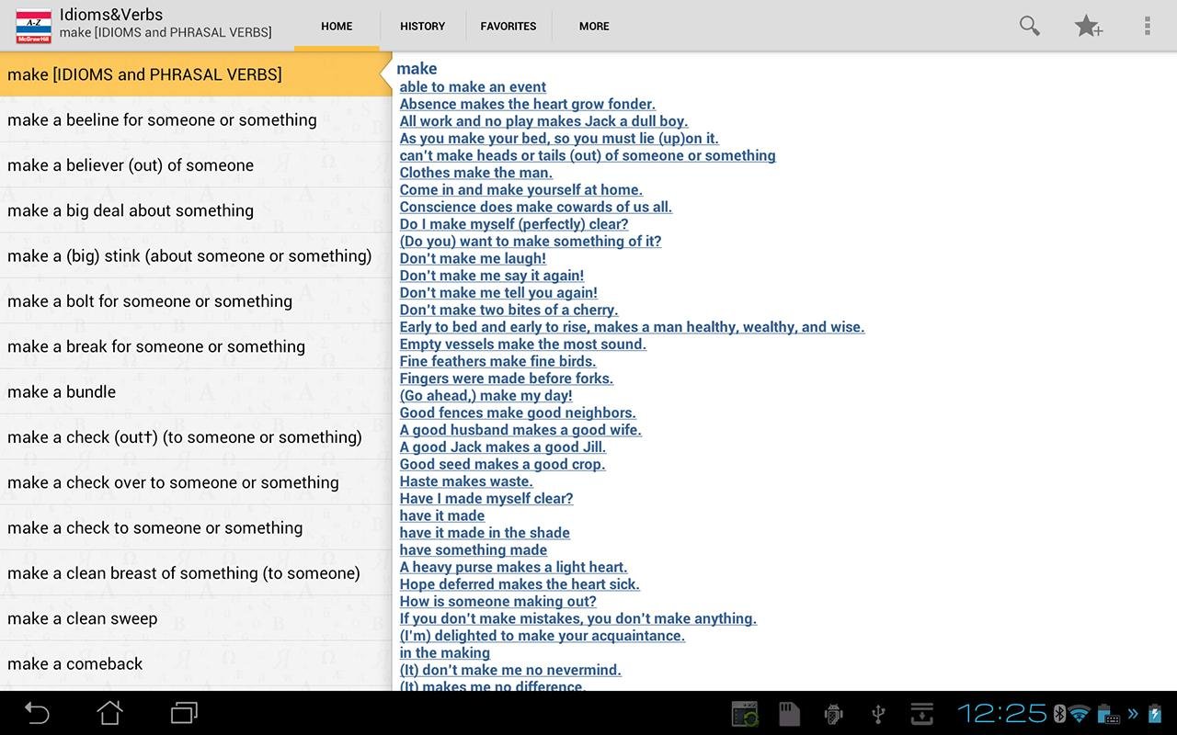Switch to the HISTORY tab

[423, 26]
